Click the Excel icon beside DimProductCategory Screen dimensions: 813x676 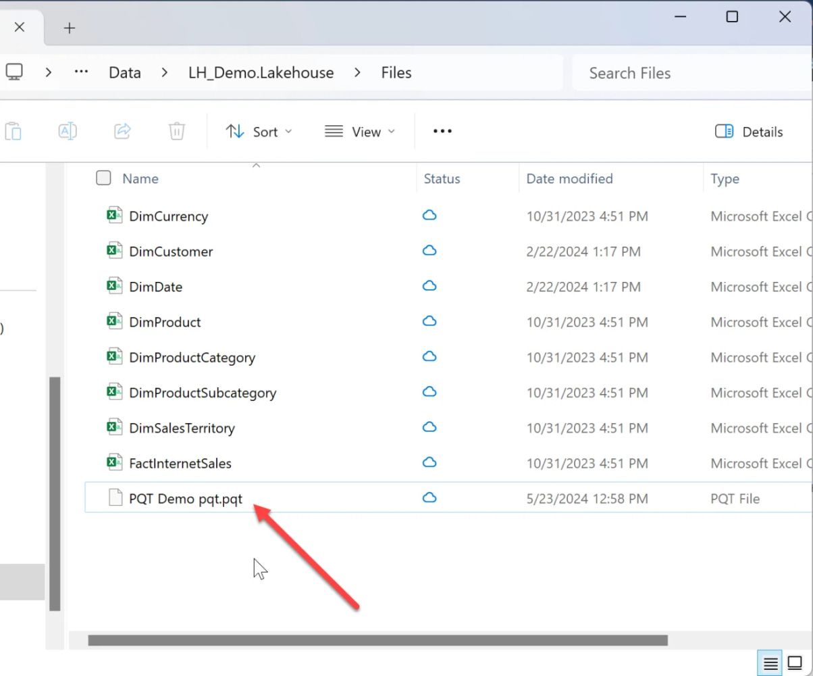(x=114, y=356)
